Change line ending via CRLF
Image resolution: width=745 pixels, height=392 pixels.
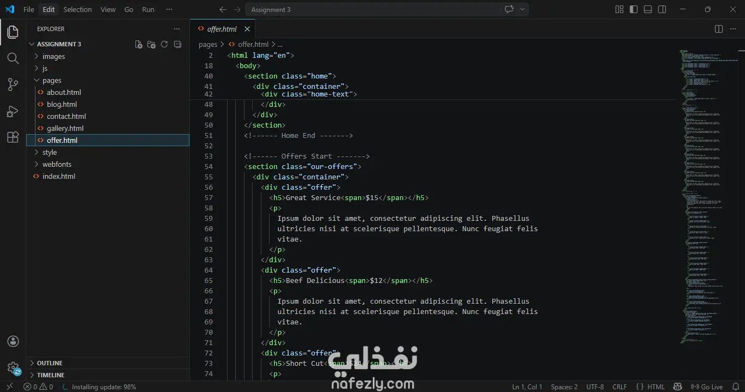click(x=619, y=387)
